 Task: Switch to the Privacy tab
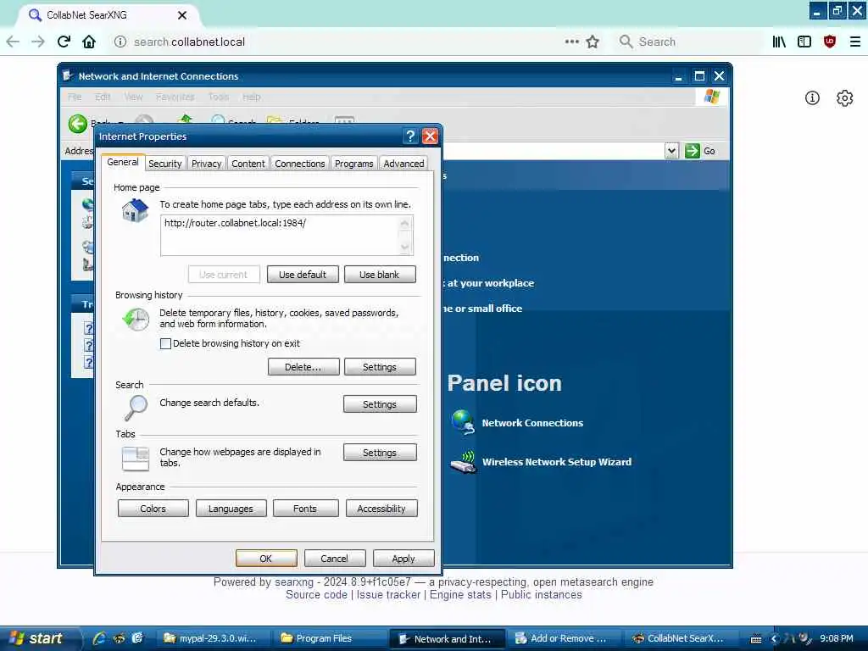pos(206,164)
